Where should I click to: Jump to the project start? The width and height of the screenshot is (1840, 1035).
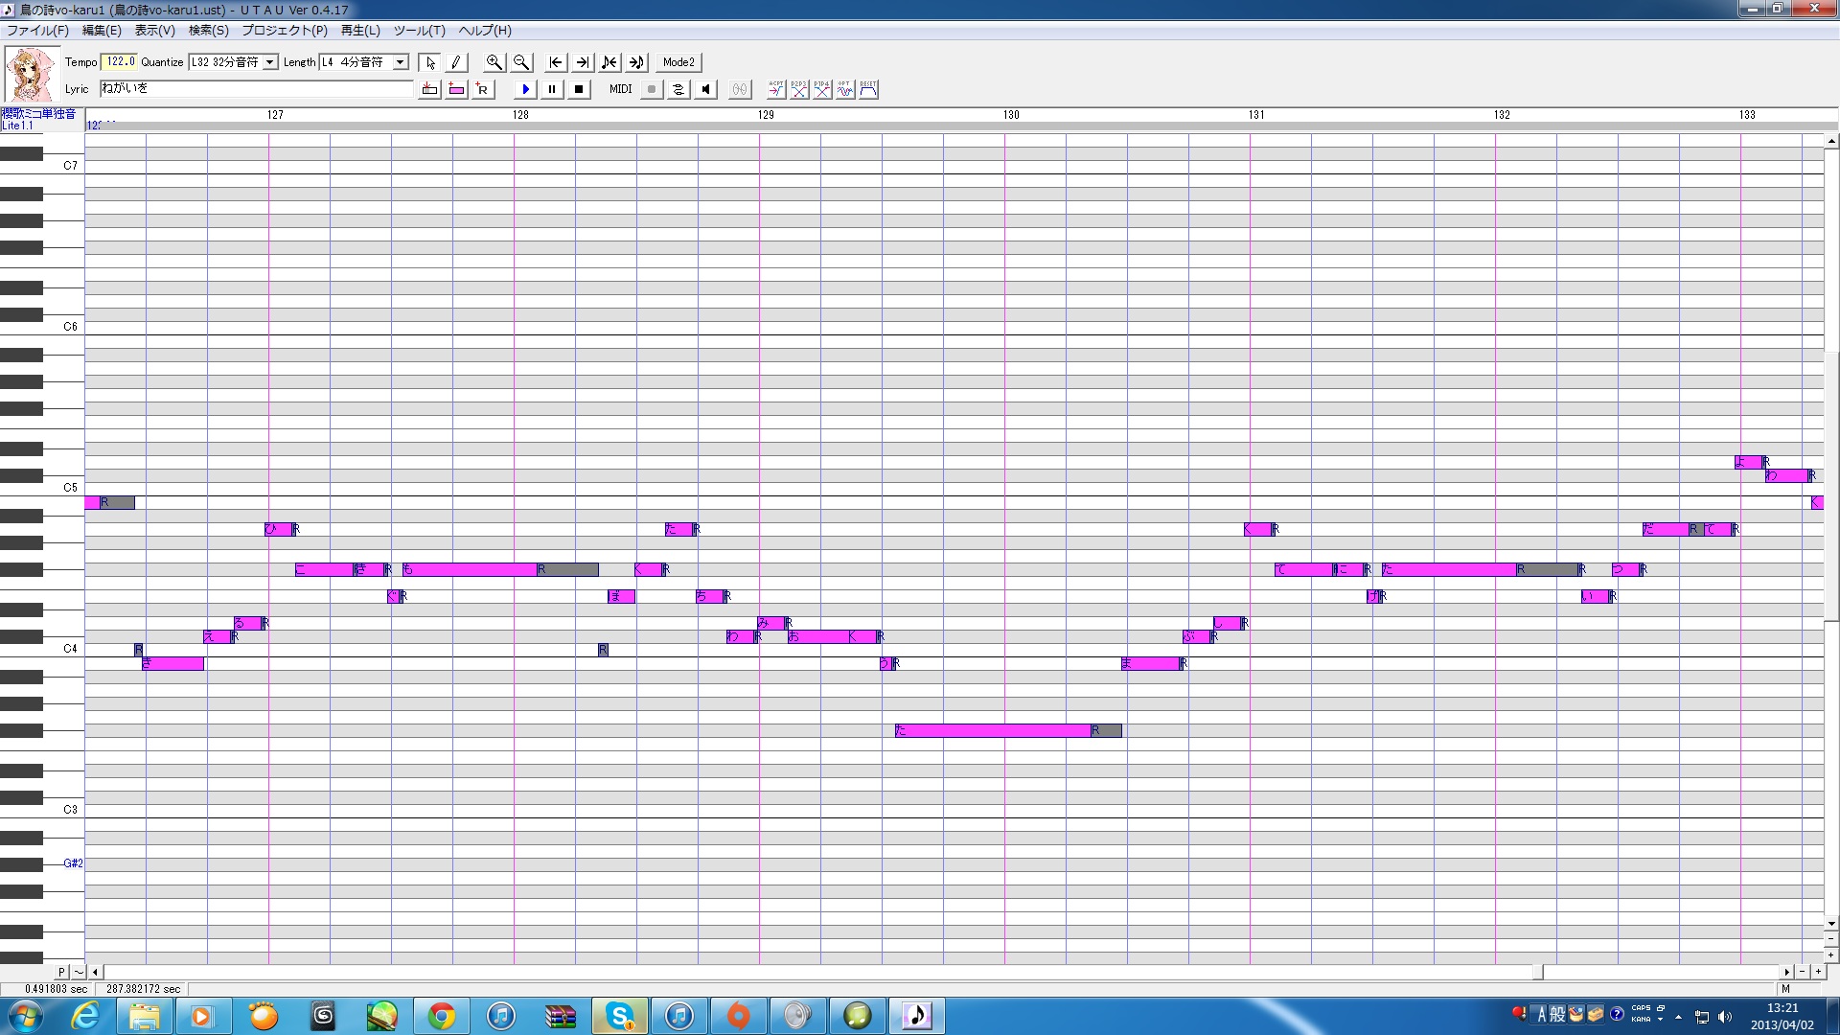555,62
